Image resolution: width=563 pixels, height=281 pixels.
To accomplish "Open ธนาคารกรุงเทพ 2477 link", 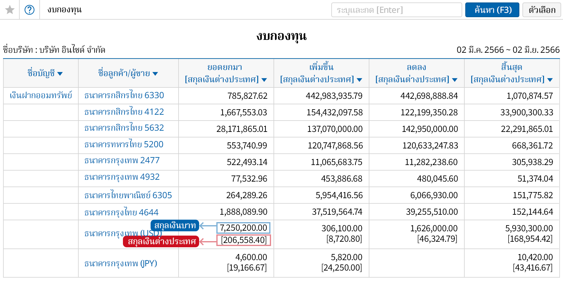I will pyautogui.click(x=122, y=160).
